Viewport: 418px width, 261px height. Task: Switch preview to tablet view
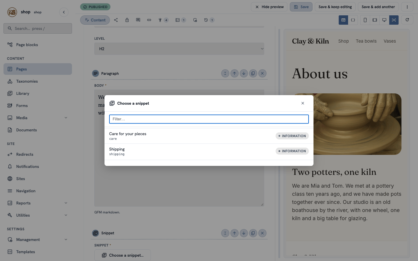click(x=375, y=20)
